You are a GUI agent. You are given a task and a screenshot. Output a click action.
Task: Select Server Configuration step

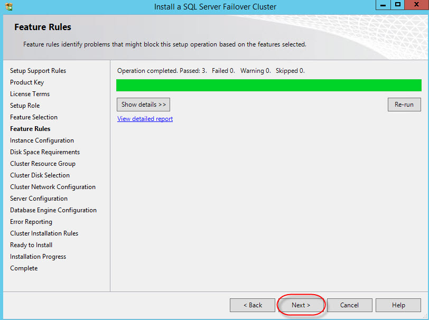tap(39, 199)
